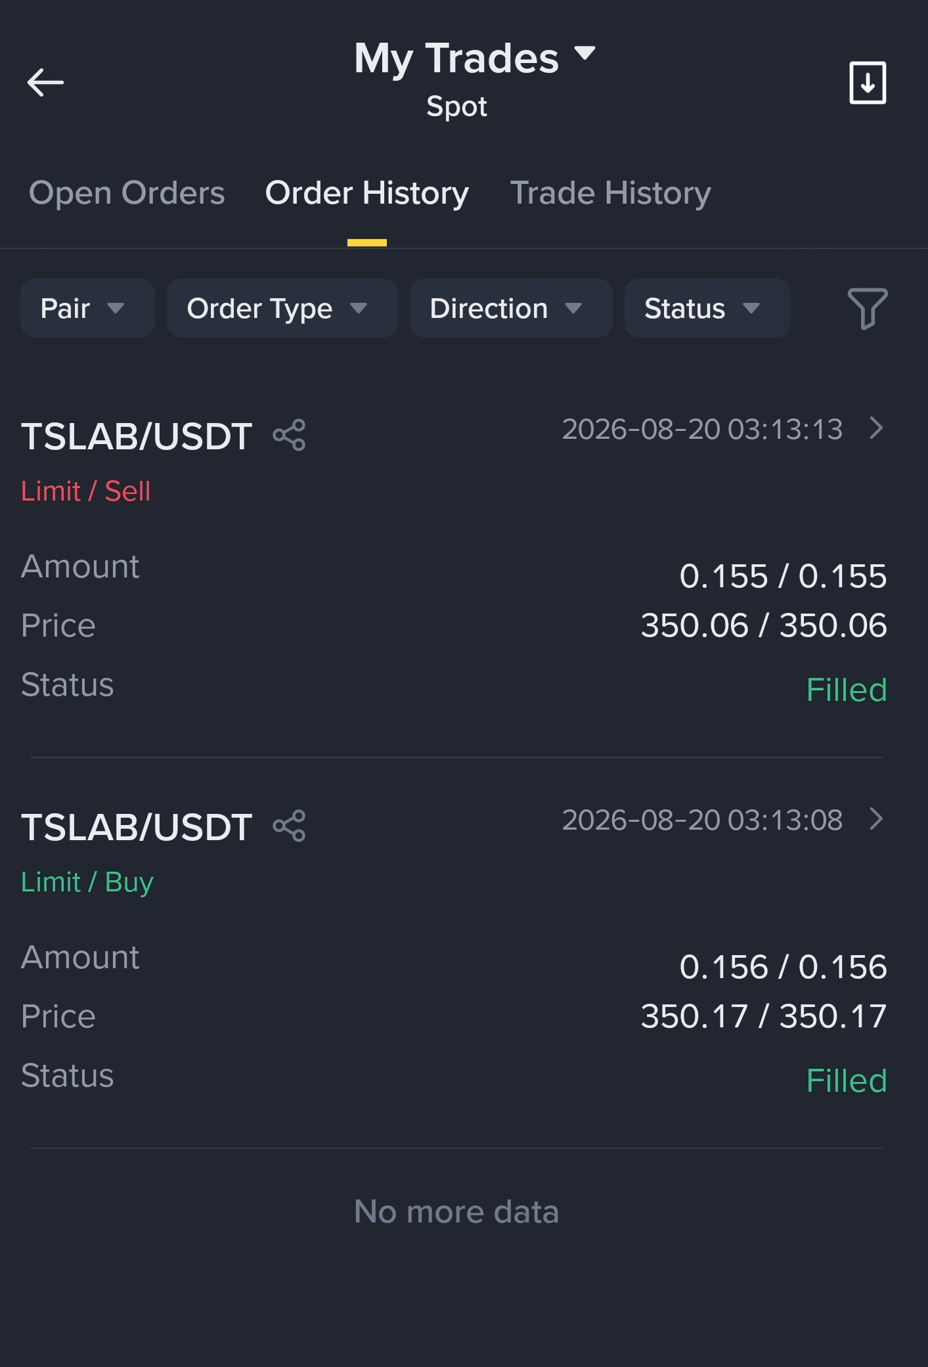Switch to the Trade History tab
This screenshot has height=1367, width=928.
[611, 193]
